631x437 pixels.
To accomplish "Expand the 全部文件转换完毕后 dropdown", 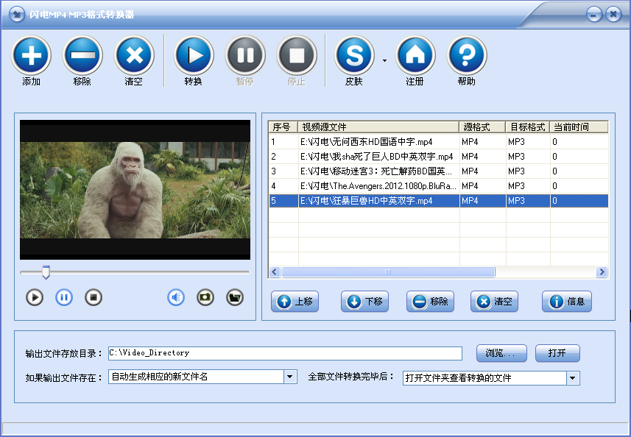I will pyautogui.click(x=573, y=378).
